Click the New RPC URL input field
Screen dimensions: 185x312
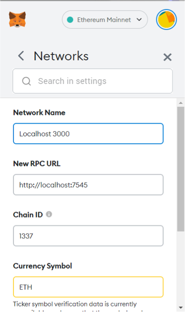[x=88, y=185]
